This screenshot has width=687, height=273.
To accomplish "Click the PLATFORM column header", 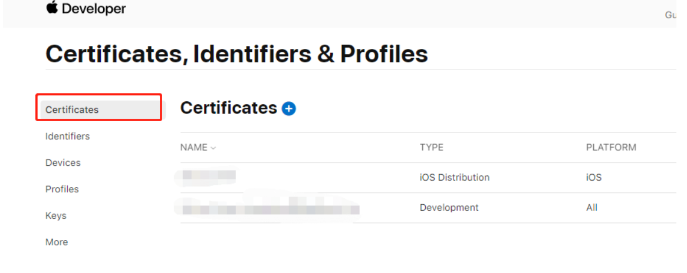I will click(x=611, y=147).
